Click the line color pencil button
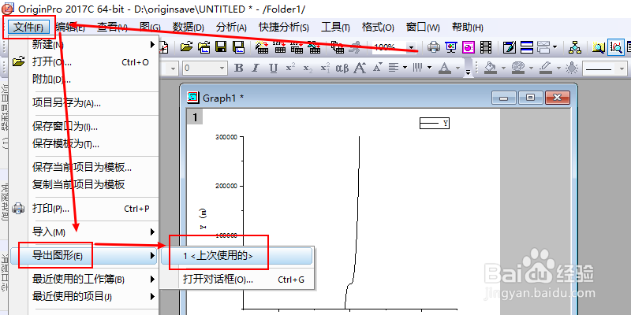631x315 pixels. tap(545, 68)
